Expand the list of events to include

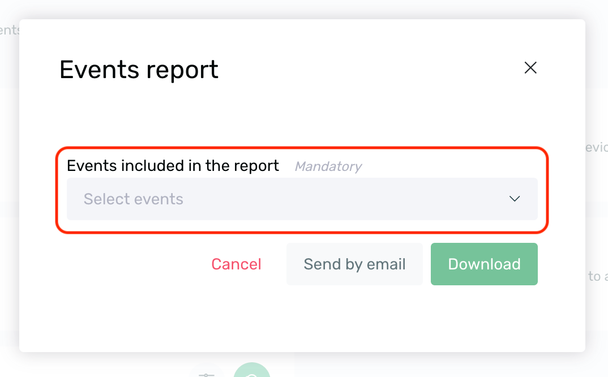click(302, 199)
